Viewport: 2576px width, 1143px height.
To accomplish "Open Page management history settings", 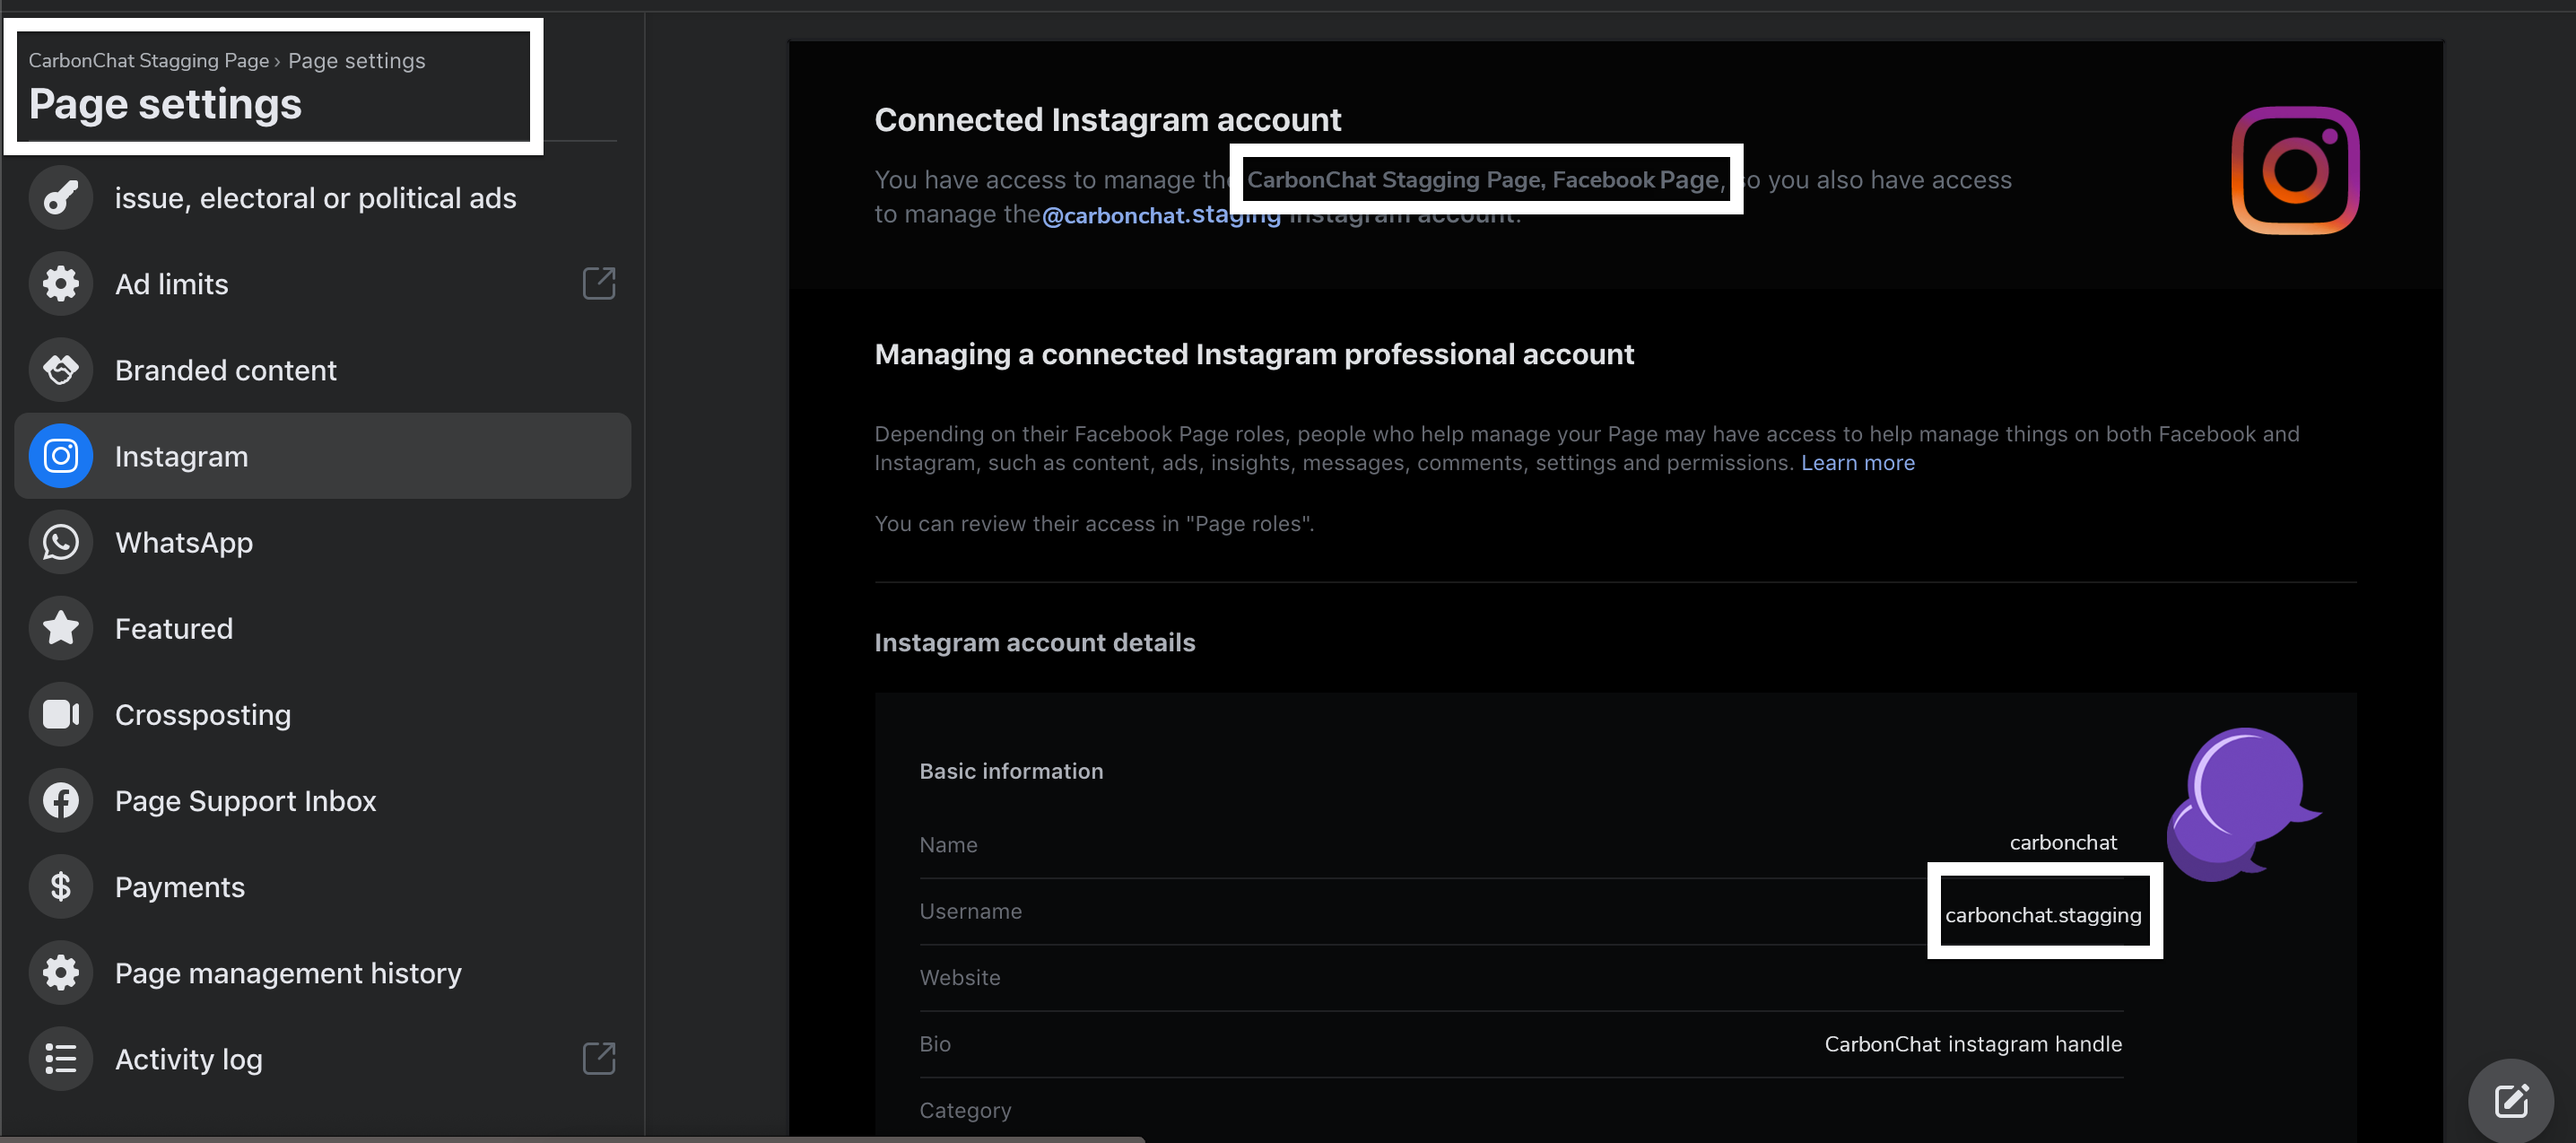I will click(288, 973).
